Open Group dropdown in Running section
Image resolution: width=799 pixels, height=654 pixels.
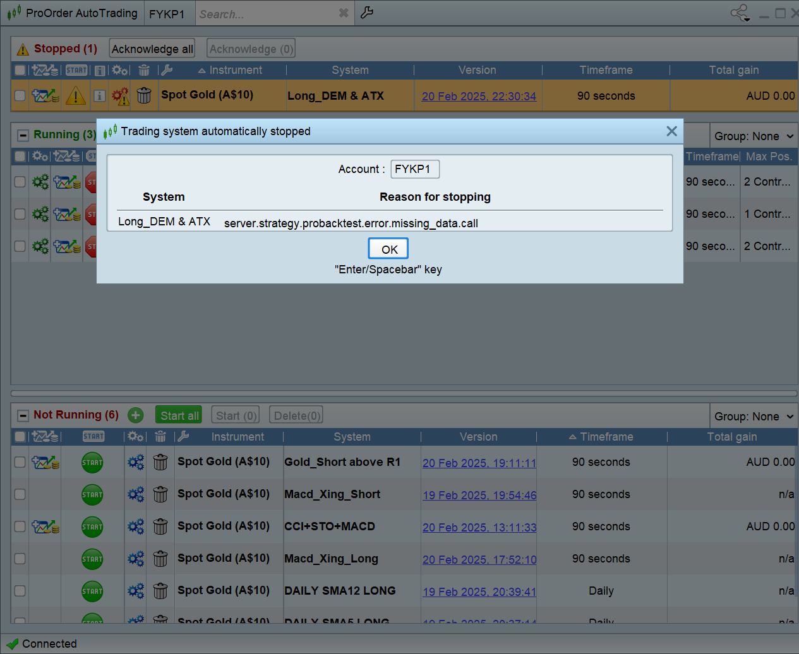pyautogui.click(x=754, y=136)
